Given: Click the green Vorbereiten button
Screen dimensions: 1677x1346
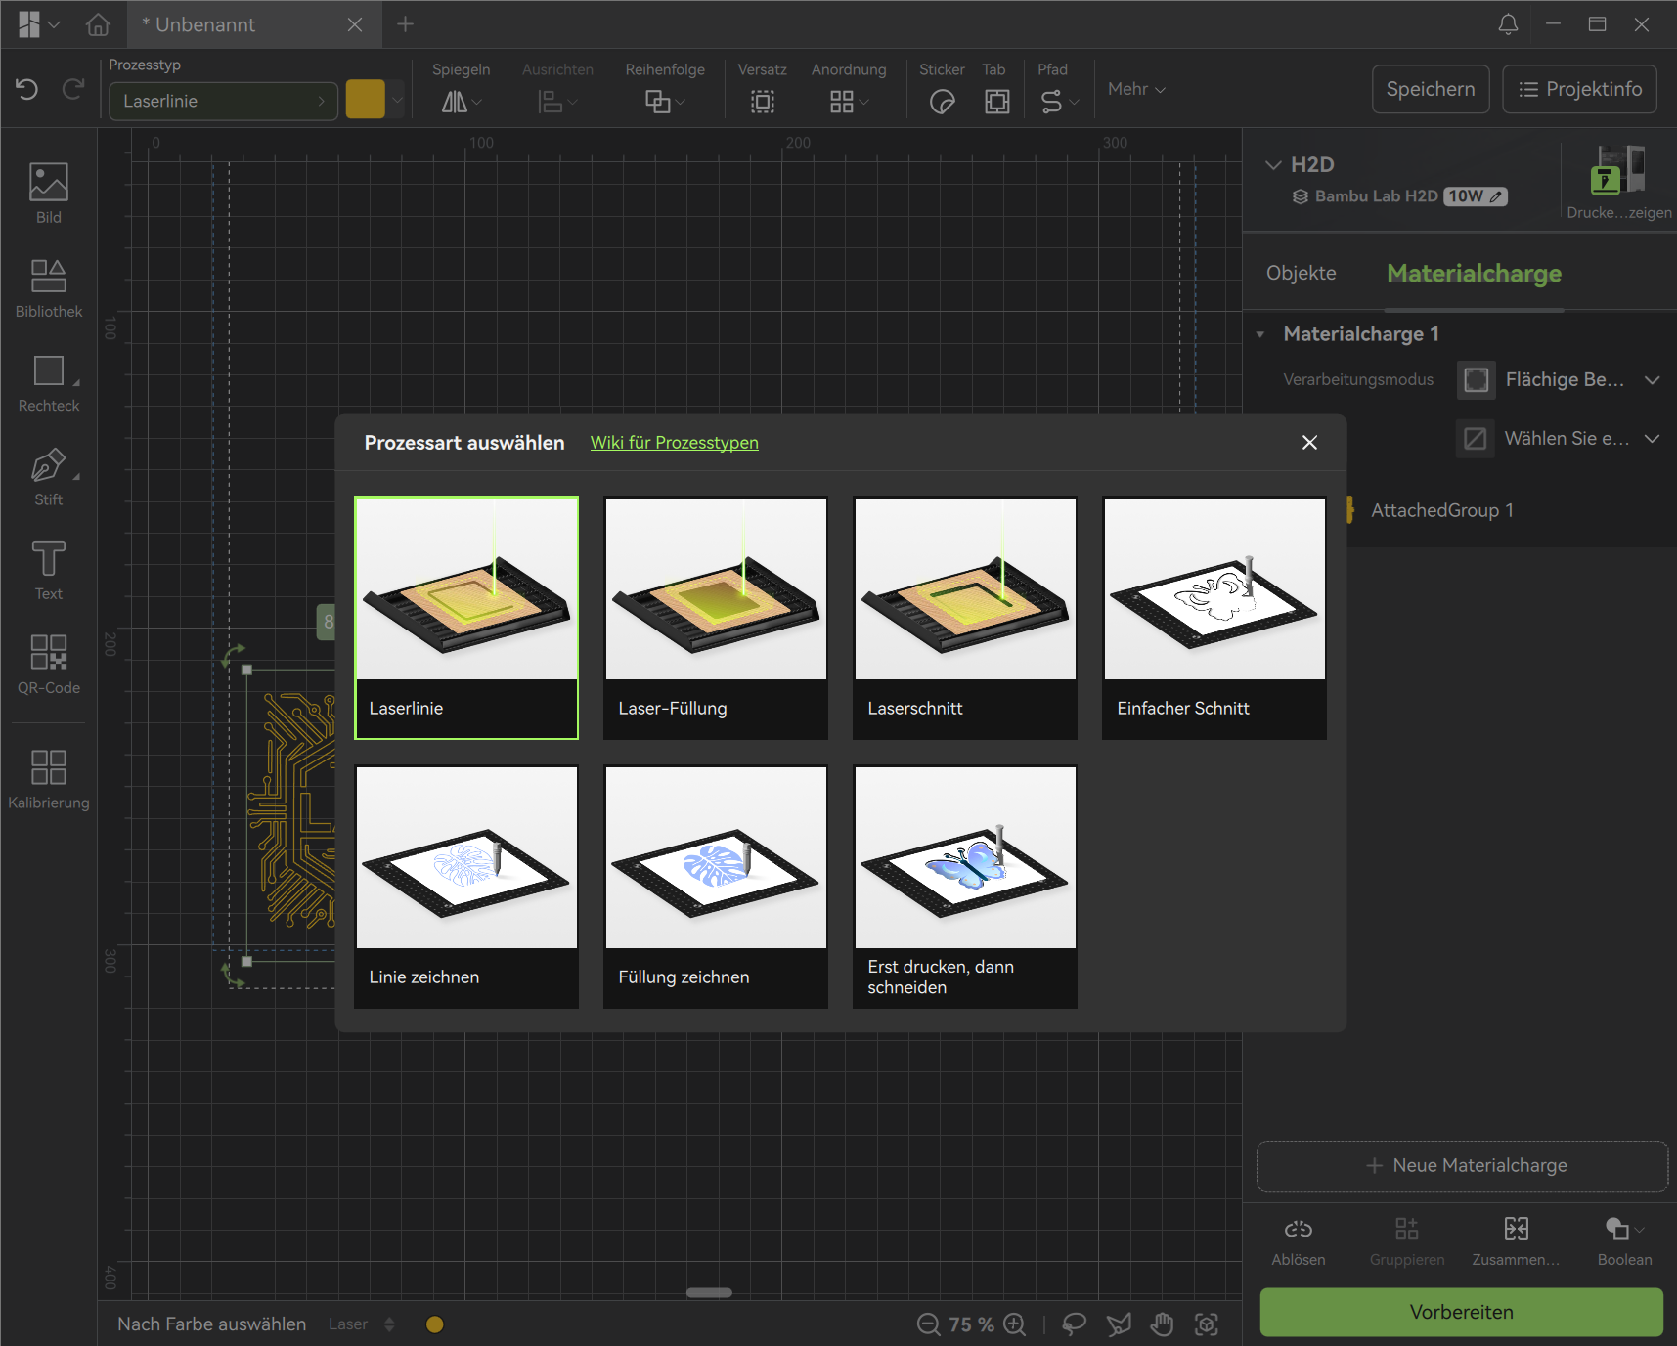Looking at the screenshot, I should tap(1461, 1312).
